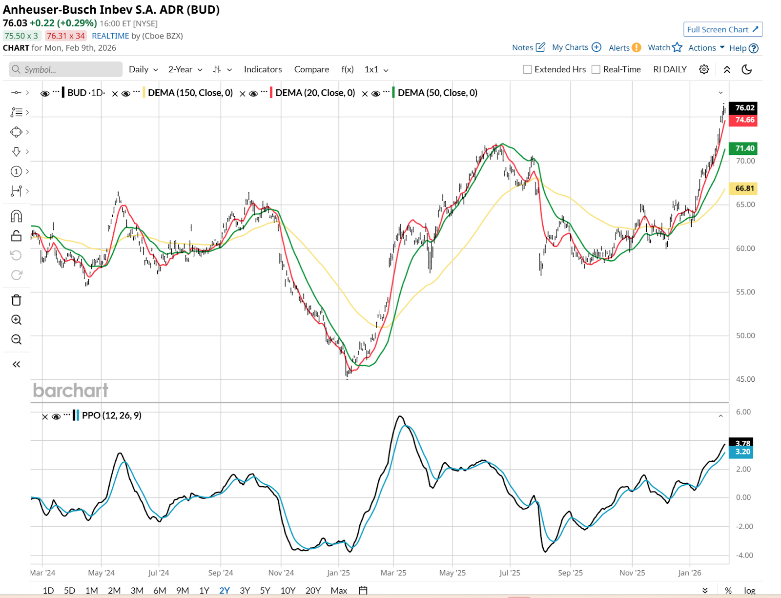The image size is (781, 598).
Task: Open the Daily frequency dropdown
Action: (x=144, y=69)
